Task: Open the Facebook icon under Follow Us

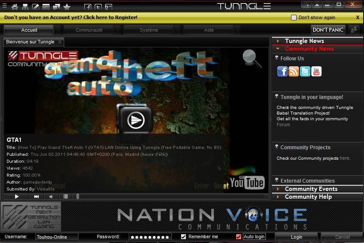Action: click(x=282, y=71)
